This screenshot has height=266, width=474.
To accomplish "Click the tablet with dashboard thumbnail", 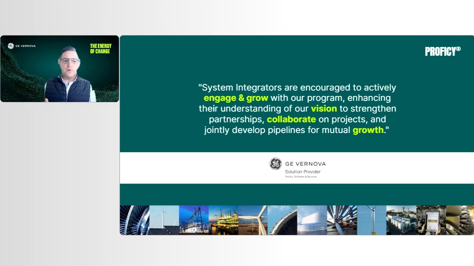I will pyautogui.click(x=431, y=220).
